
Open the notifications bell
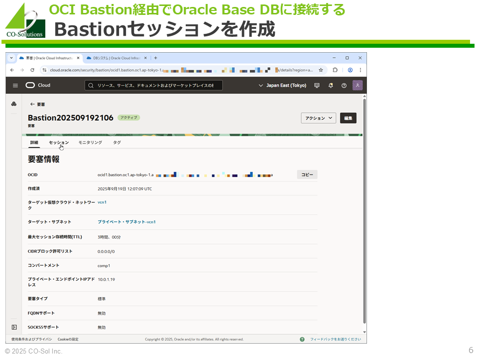click(331, 86)
